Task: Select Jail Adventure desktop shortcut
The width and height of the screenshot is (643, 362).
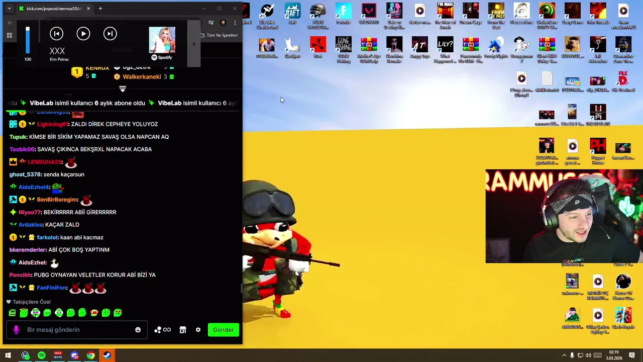Action: click(598, 50)
